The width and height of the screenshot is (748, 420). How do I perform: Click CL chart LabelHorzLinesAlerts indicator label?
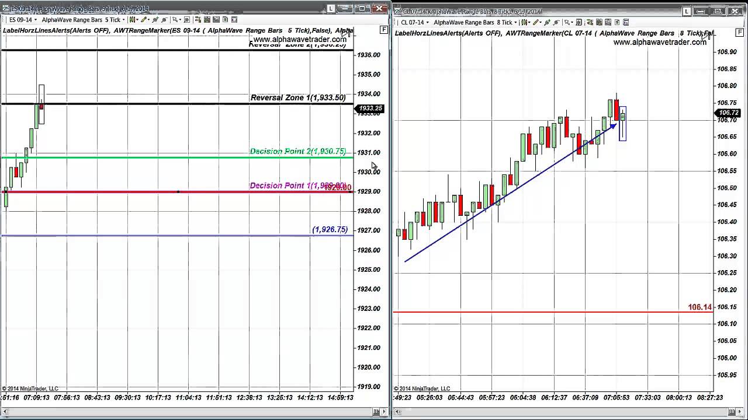pyautogui.click(x=448, y=33)
